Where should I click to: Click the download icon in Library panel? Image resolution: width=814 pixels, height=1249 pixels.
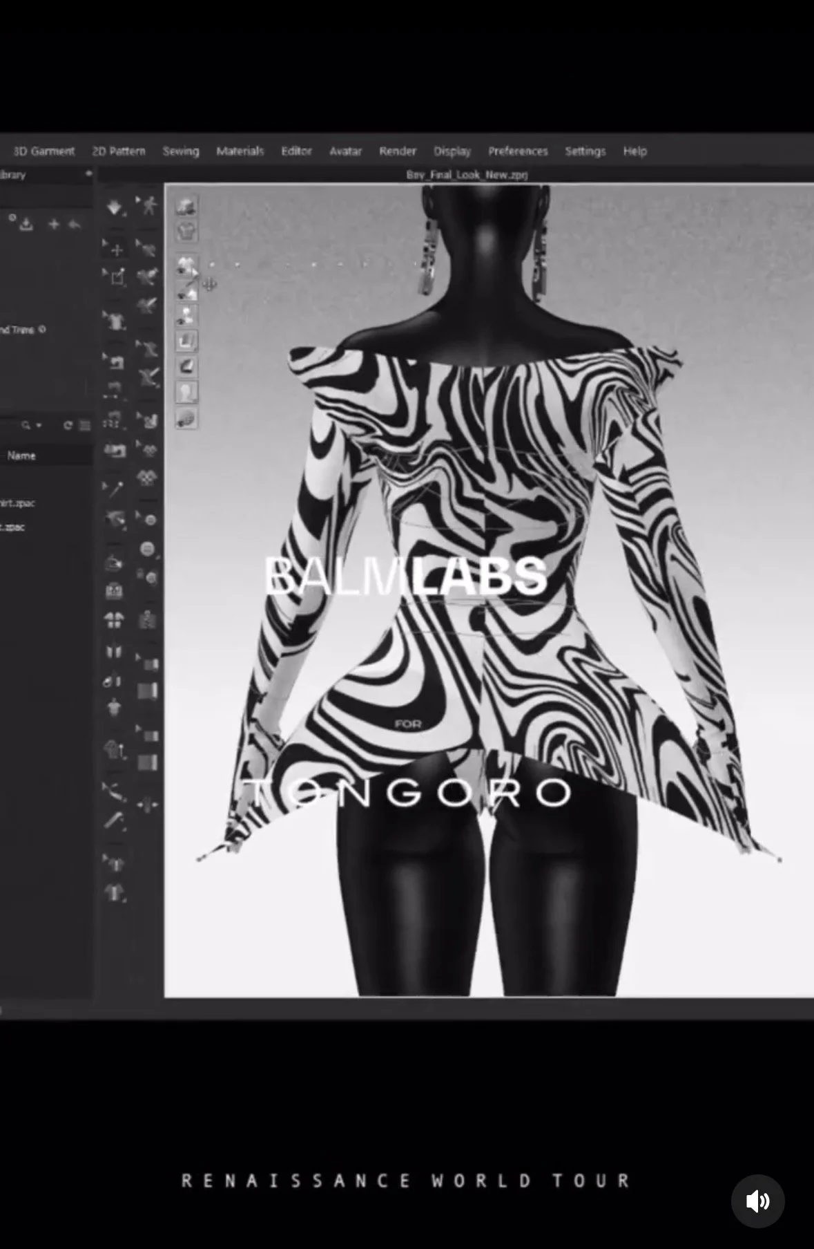tap(26, 225)
